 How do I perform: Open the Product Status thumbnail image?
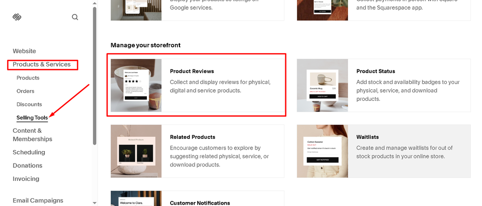[x=322, y=85]
